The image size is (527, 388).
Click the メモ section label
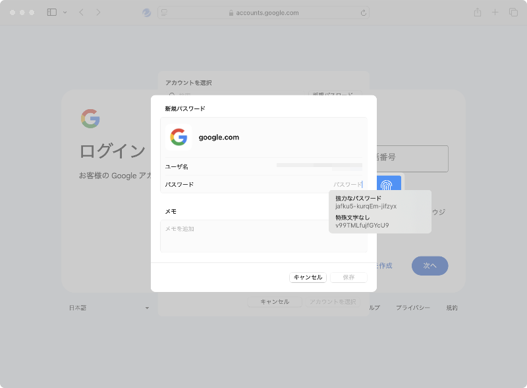(x=171, y=212)
